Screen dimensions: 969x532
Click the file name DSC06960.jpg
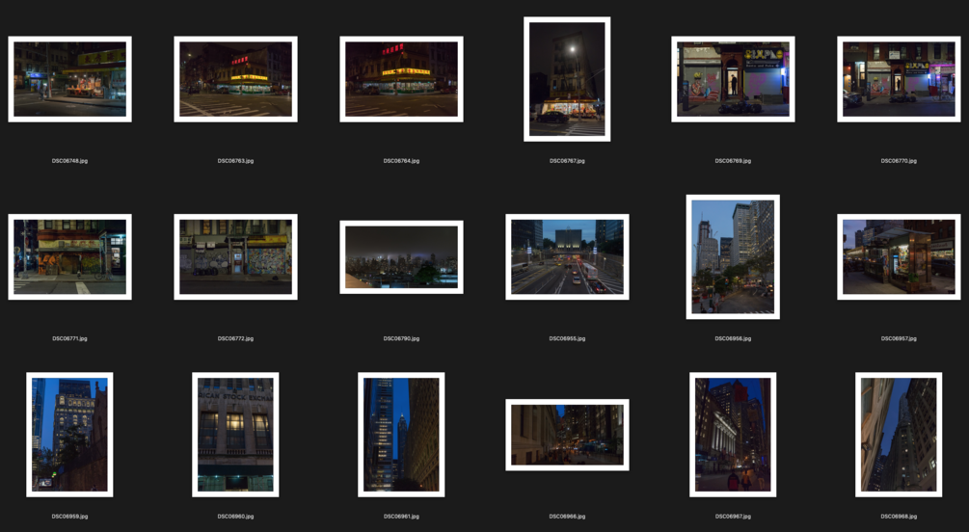235,516
